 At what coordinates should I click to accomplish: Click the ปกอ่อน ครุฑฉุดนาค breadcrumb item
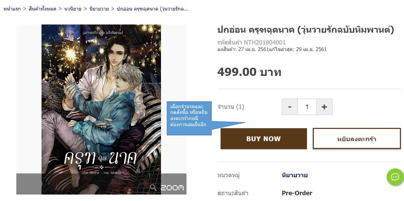pos(152,9)
